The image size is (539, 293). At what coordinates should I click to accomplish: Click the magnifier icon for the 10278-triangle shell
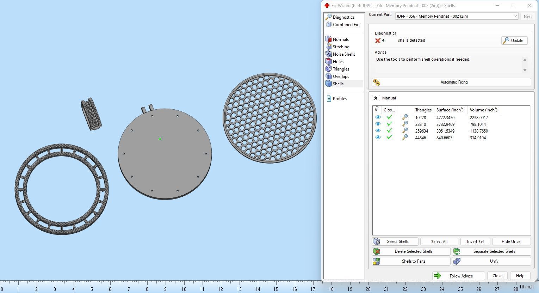pyautogui.click(x=405, y=117)
